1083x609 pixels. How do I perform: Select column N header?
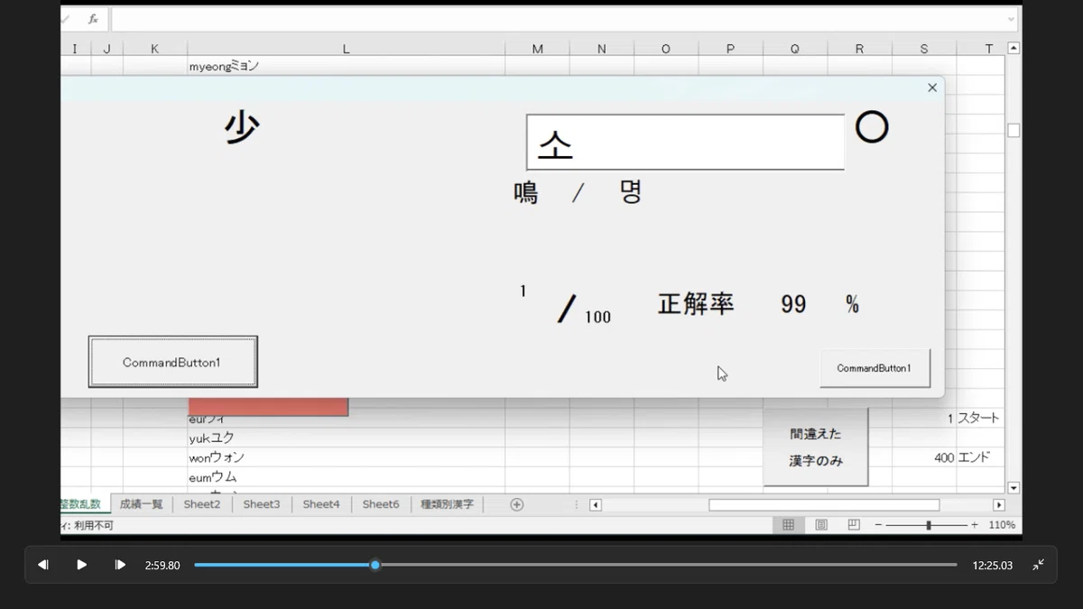pyautogui.click(x=602, y=49)
